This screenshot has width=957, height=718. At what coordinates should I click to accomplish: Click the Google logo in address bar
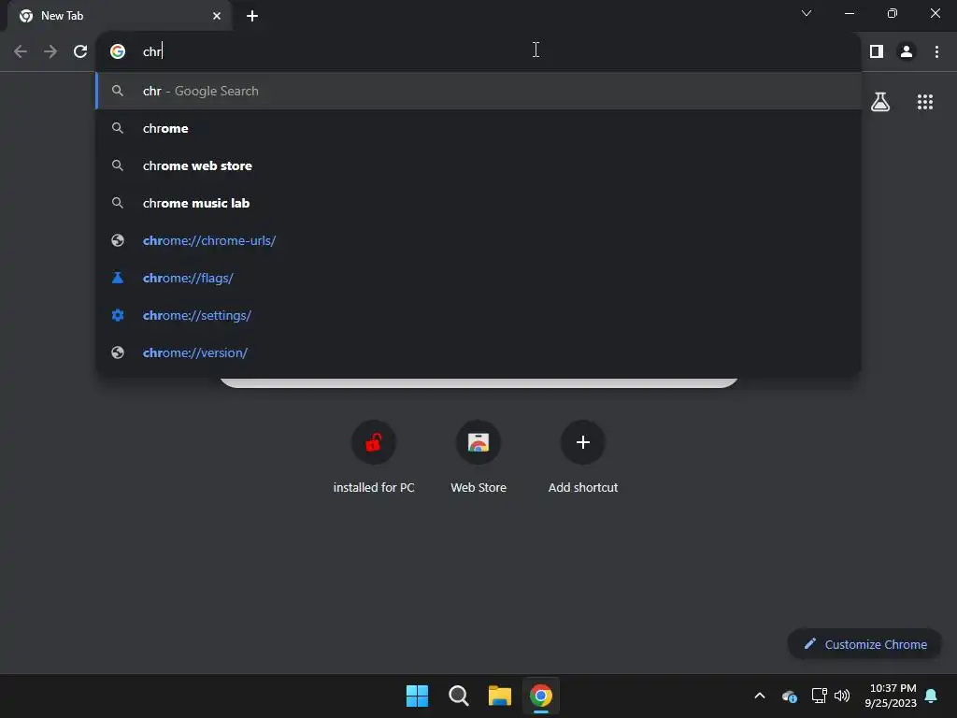[x=118, y=51]
